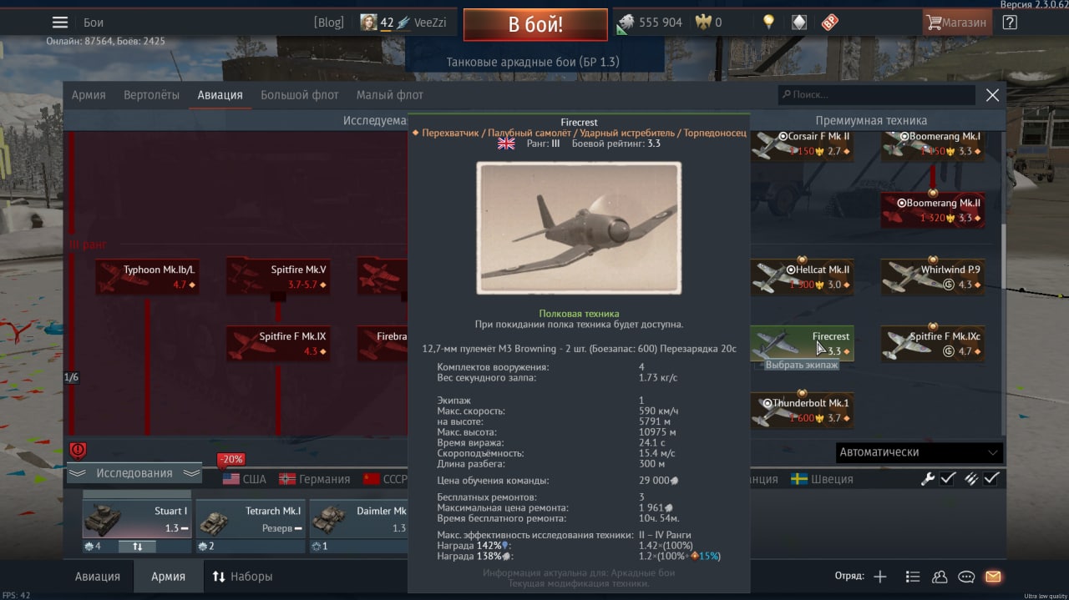
Task: Select premium Whirlwind P.9
Action: point(933,277)
